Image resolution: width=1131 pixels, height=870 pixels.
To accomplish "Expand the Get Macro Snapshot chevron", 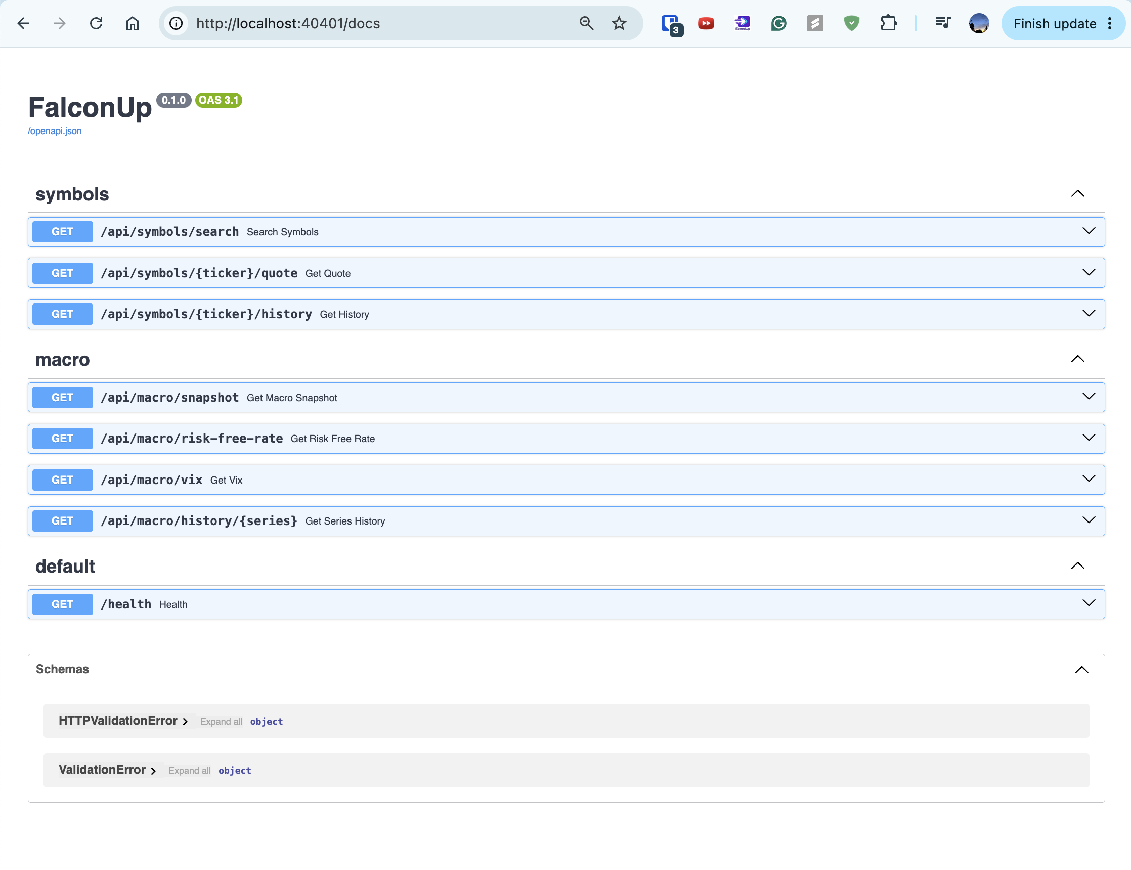I will point(1089,397).
